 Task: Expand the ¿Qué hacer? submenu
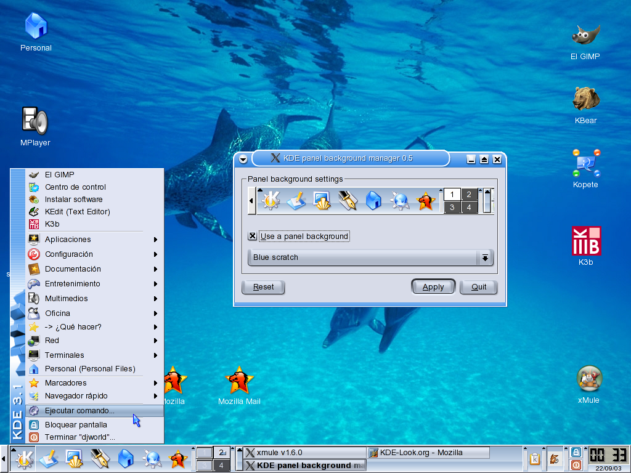tap(94, 327)
